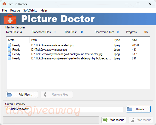Select the modern-gold-background-free-vector.jpg path
The image size is (156, 125).
point(67,54)
